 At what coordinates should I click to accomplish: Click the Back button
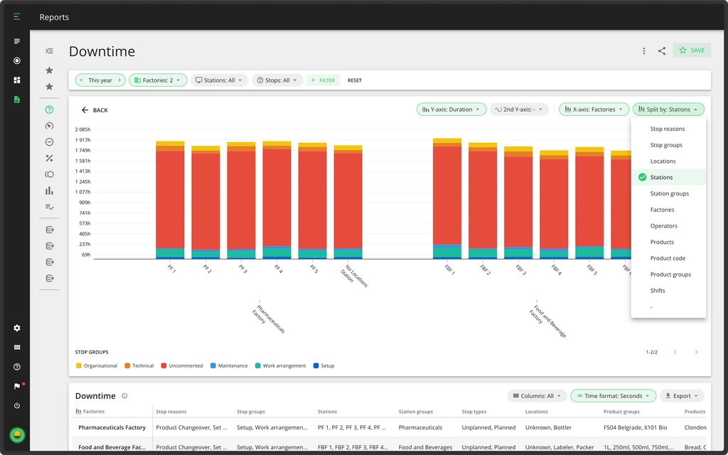pos(95,110)
